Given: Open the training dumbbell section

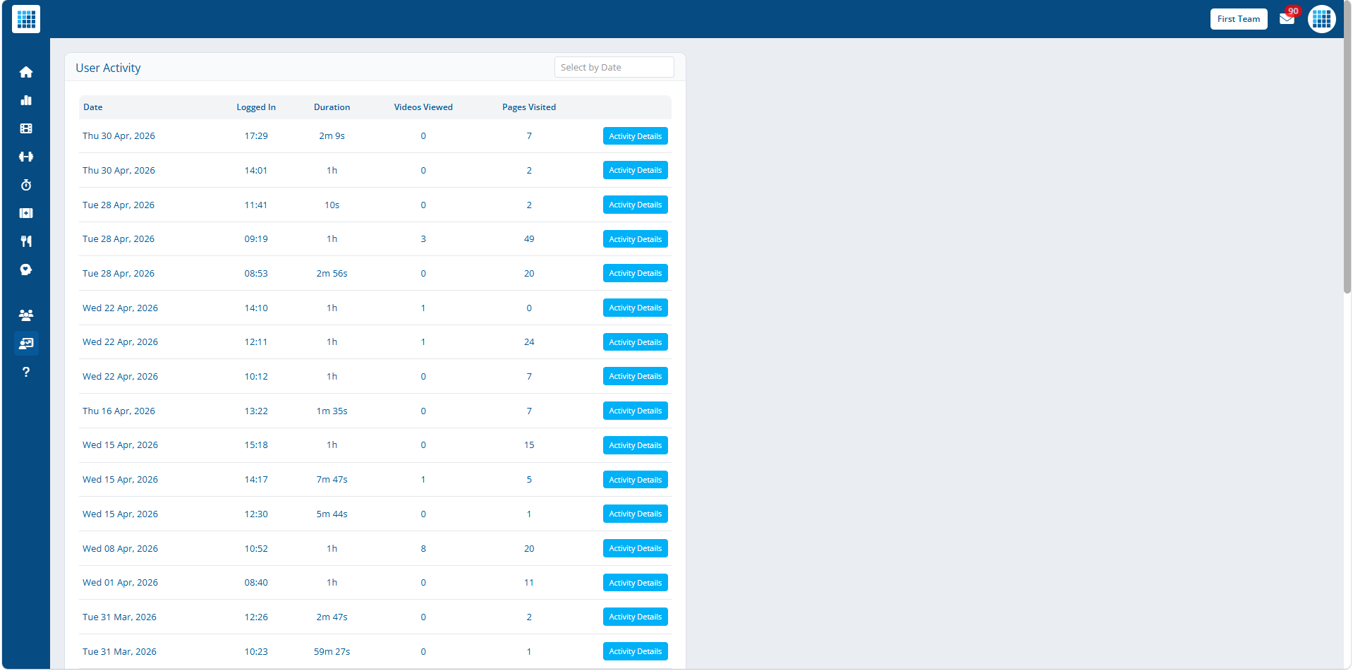Looking at the screenshot, I should (x=26, y=157).
